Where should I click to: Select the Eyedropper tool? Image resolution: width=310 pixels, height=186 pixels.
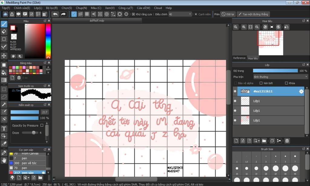click(x=4, y=153)
